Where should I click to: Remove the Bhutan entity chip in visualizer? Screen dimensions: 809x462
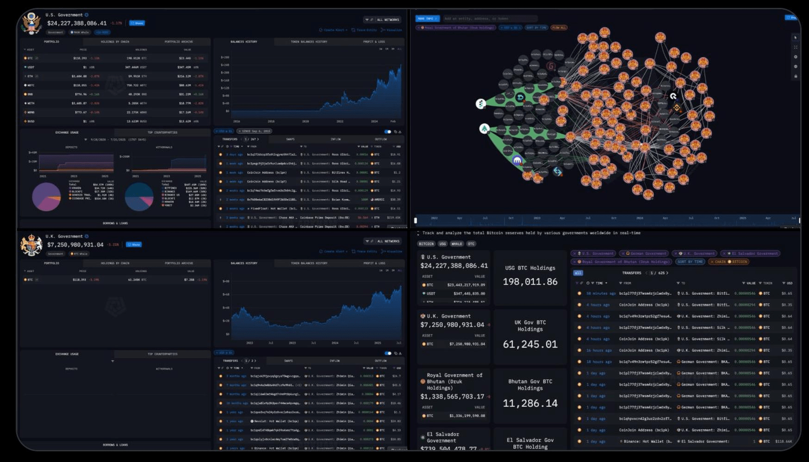(x=419, y=28)
